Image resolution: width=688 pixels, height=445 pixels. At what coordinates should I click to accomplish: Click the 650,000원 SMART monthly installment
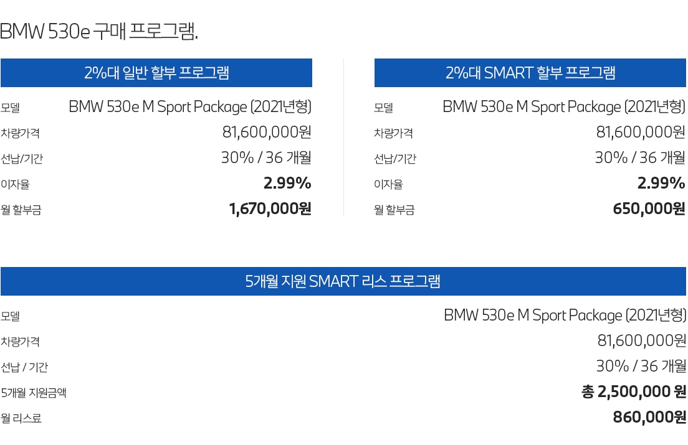pyautogui.click(x=649, y=209)
